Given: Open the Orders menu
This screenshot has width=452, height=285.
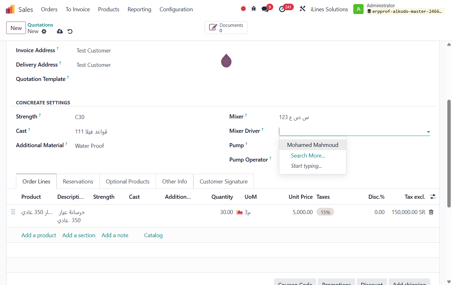Looking at the screenshot, I should 49,9.
